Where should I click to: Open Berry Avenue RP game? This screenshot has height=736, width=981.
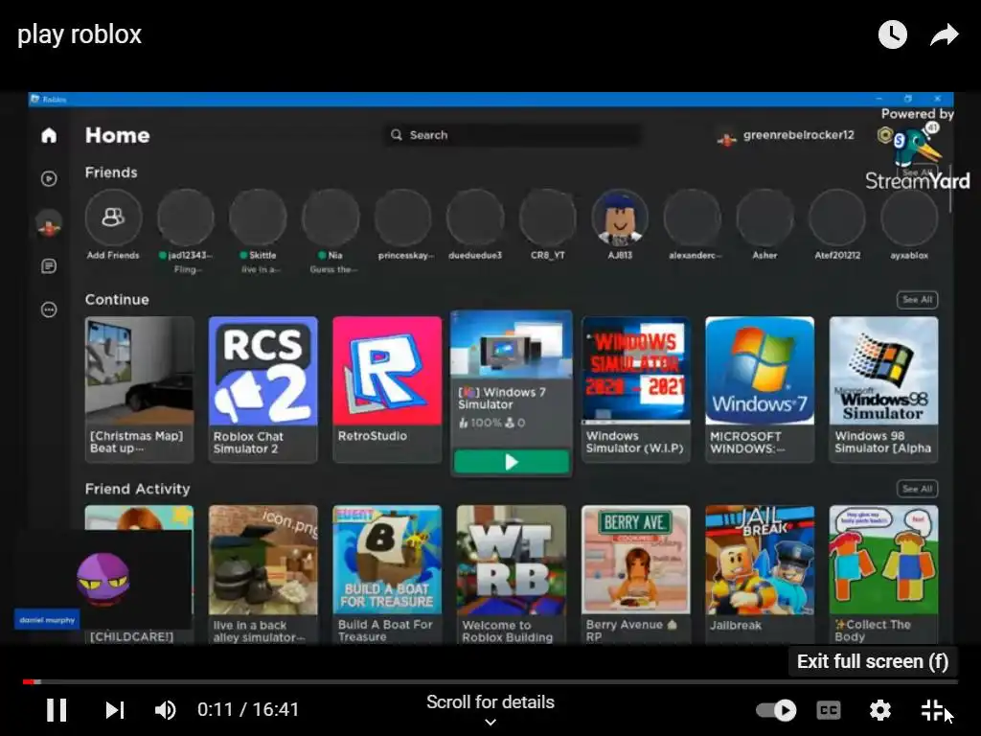pyautogui.click(x=636, y=575)
